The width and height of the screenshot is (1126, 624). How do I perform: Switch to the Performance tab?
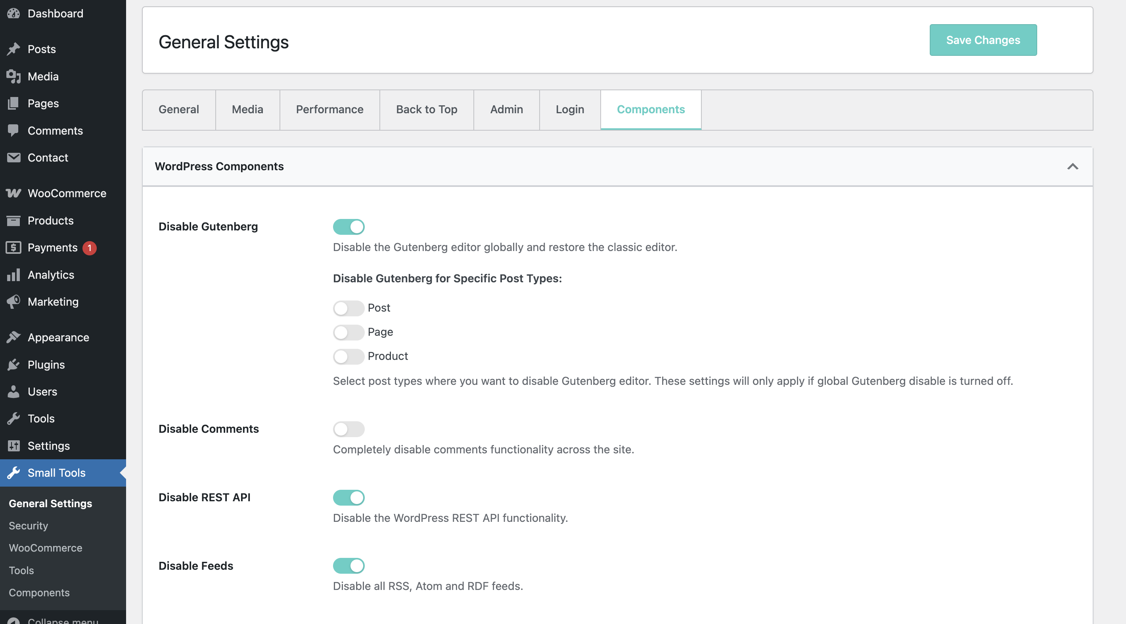(329, 110)
